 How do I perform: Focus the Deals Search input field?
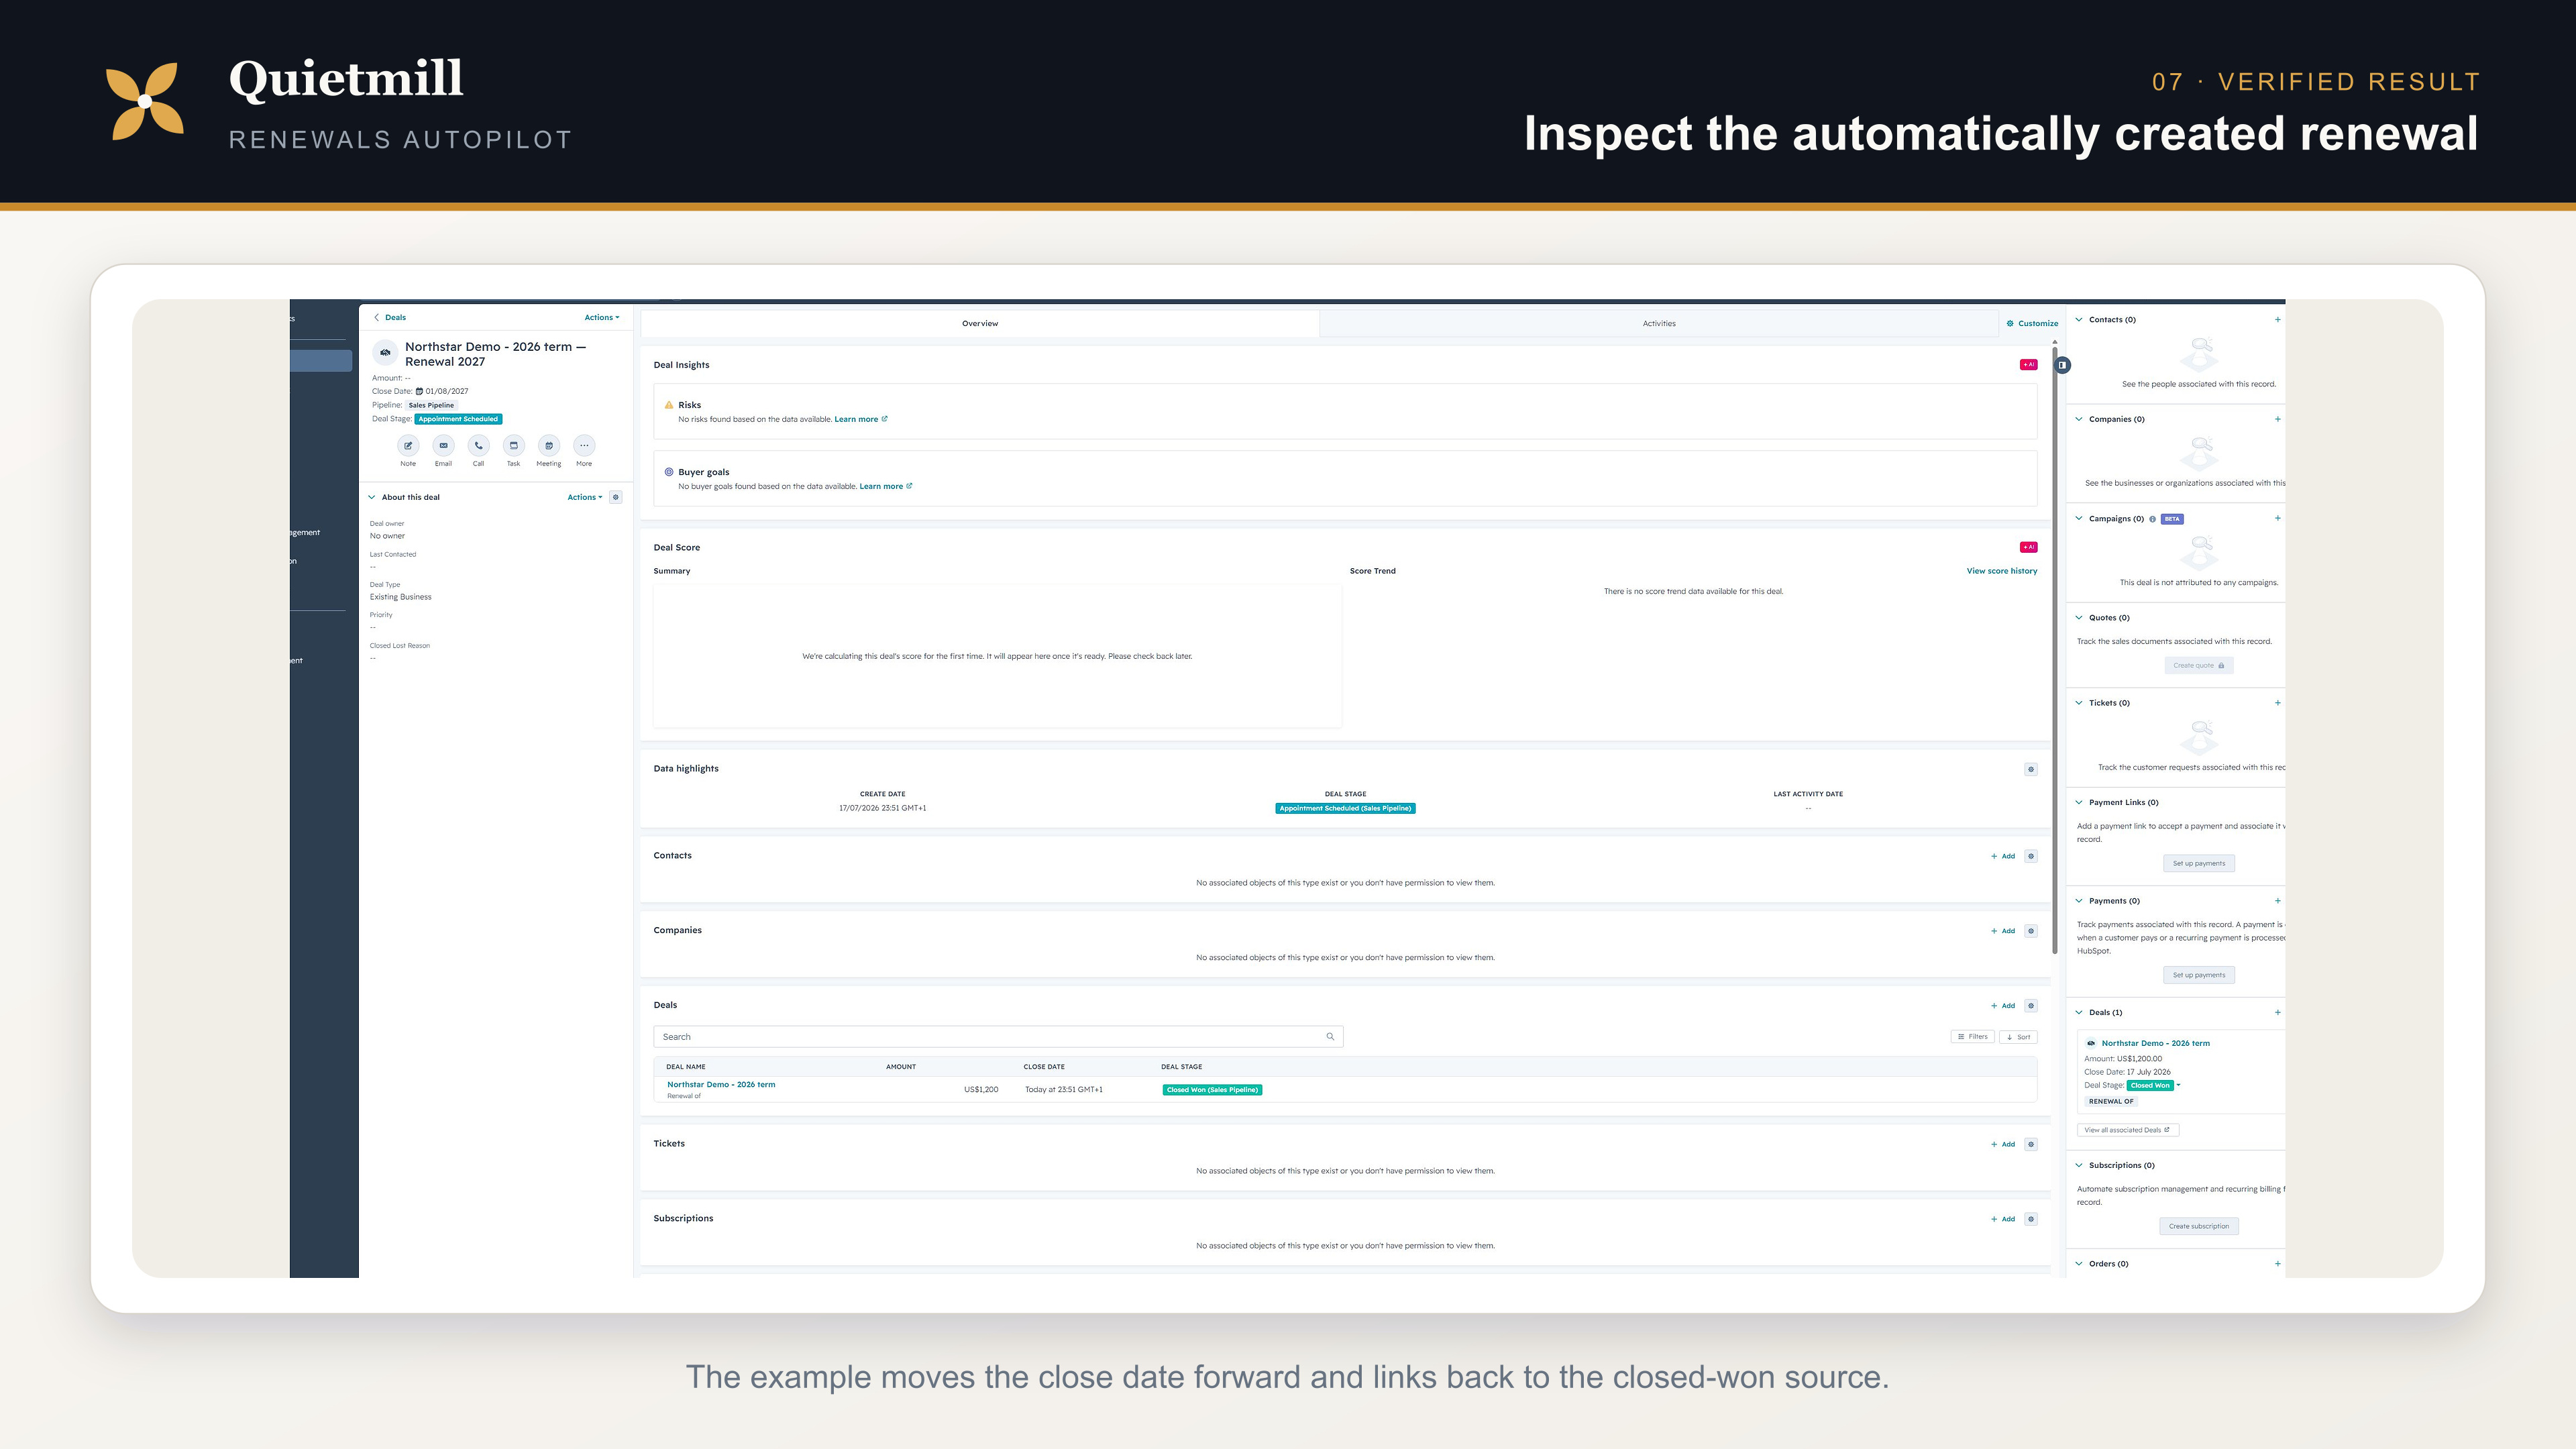pyautogui.click(x=998, y=1037)
